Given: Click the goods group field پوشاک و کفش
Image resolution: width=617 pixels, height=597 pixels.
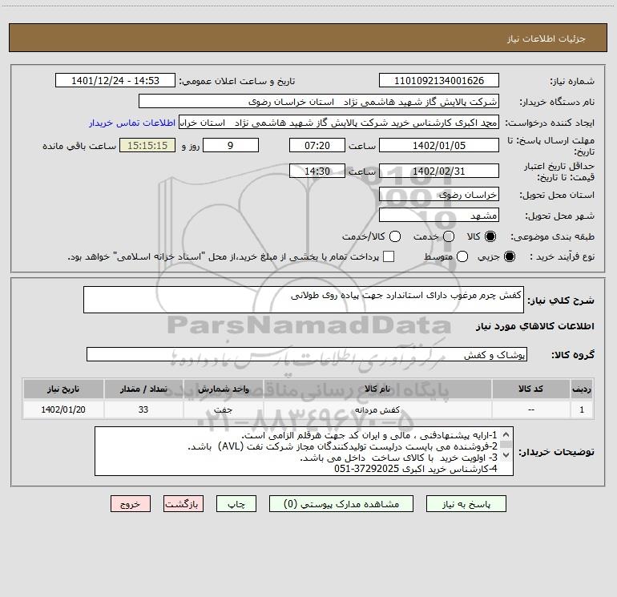Looking at the screenshot, I should click(x=307, y=354).
